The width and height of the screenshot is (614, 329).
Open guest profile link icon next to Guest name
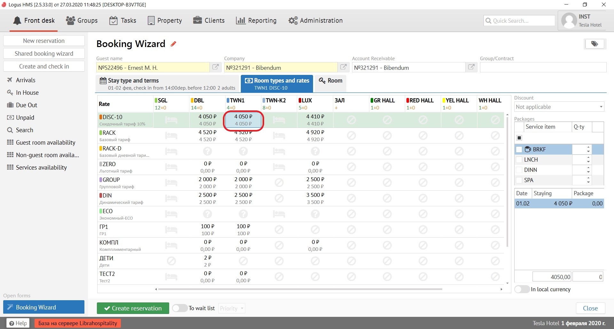(216, 67)
